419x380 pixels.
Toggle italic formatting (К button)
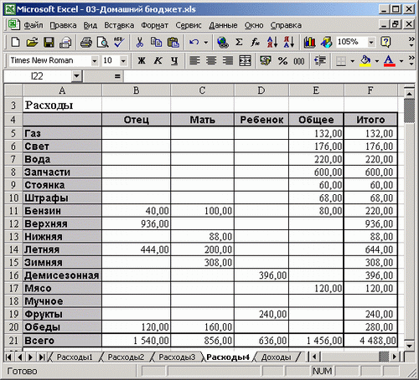click(158, 60)
